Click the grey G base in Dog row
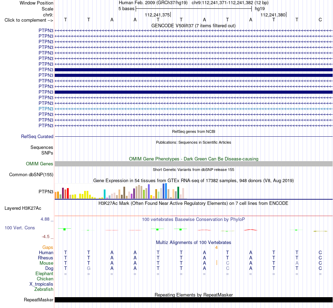 point(89,268)
